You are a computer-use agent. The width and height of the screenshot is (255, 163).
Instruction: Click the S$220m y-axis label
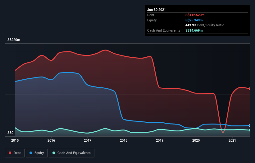pos(14,40)
